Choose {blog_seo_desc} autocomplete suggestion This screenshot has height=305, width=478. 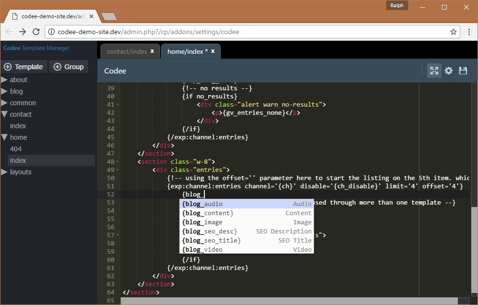[x=247, y=232]
